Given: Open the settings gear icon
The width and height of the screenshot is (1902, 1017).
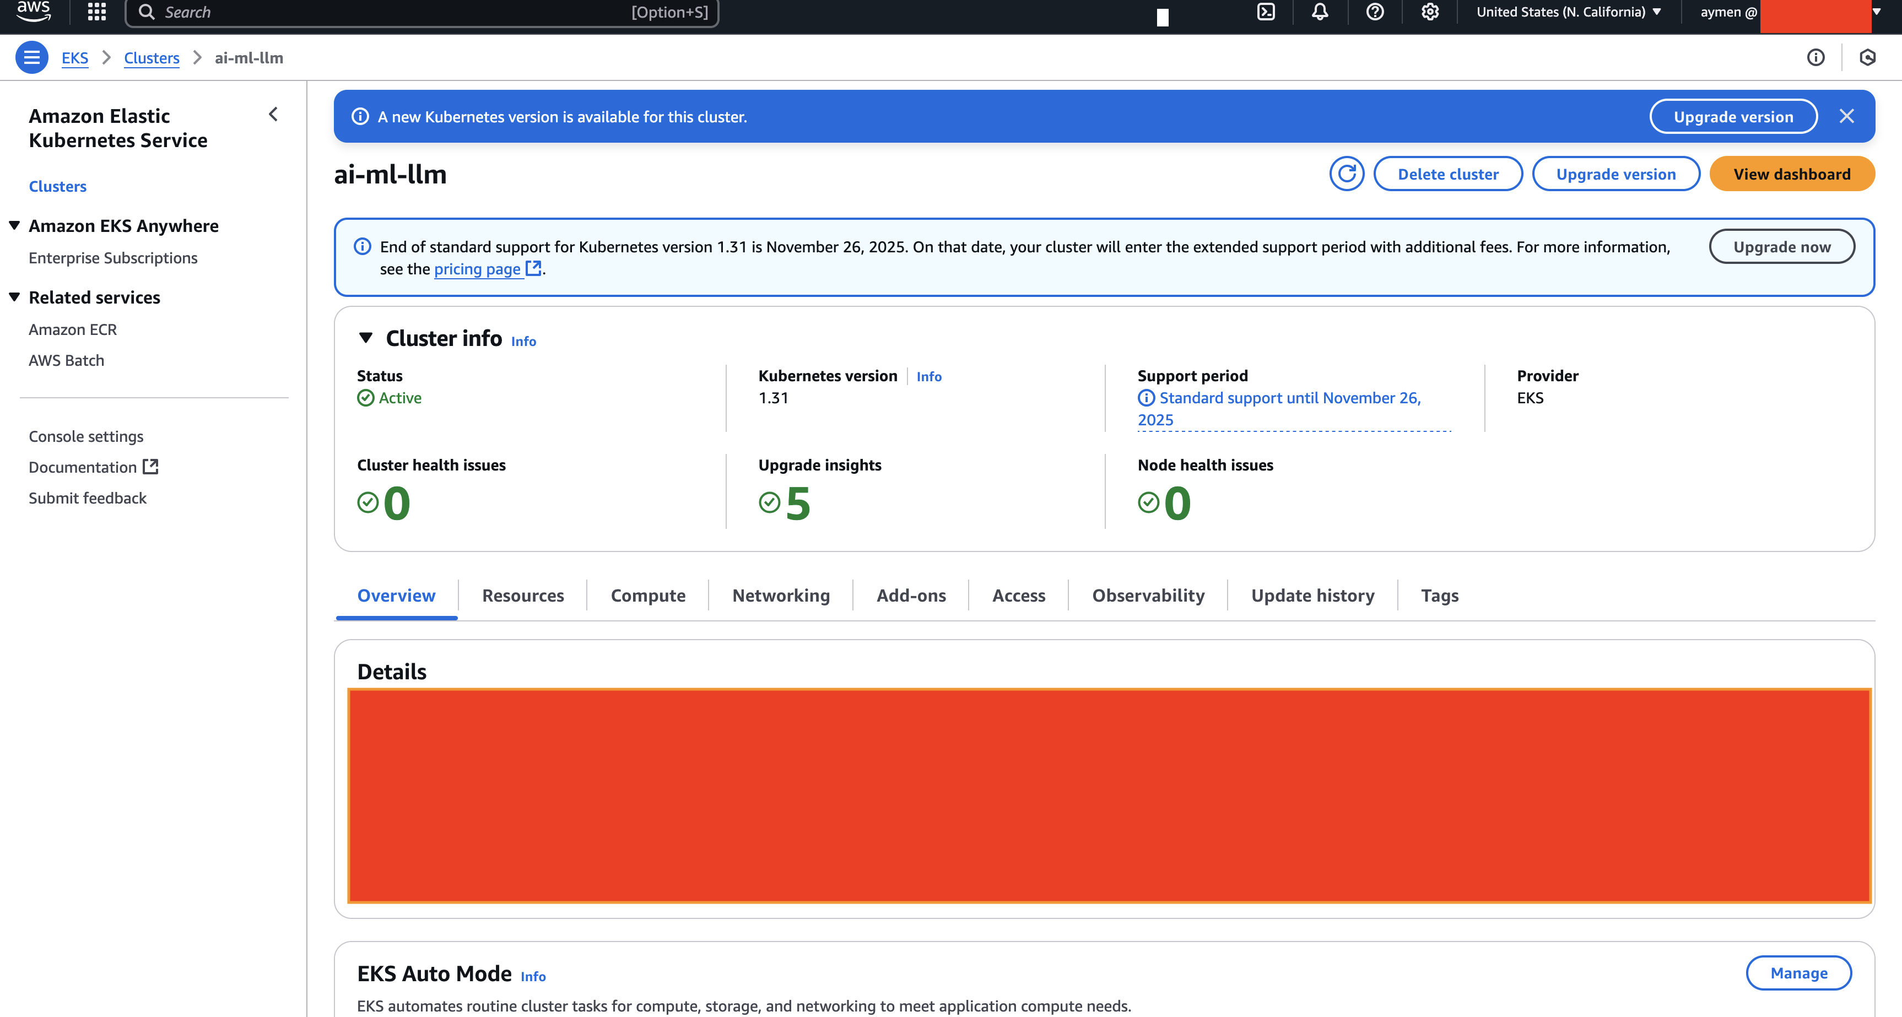Looking at the screenshot, I should click(1430, 12).
